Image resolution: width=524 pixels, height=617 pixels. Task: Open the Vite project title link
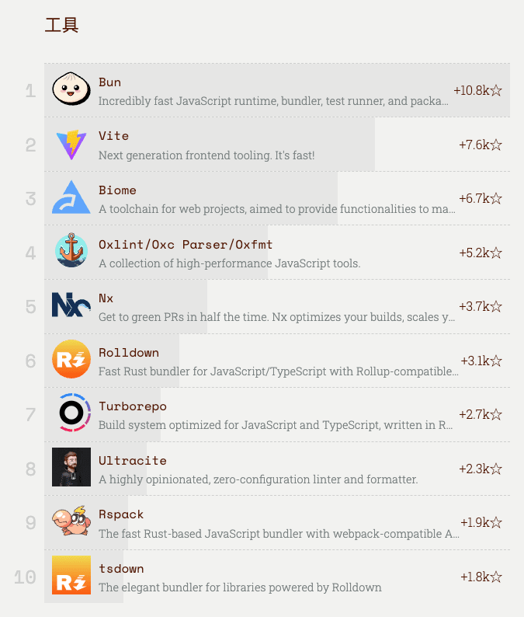113,136
